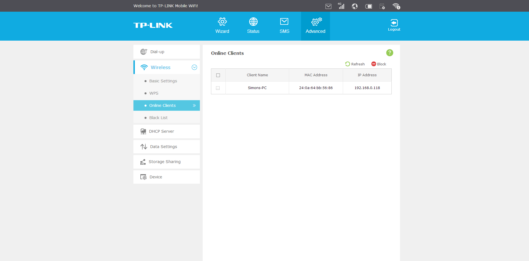The image size is (529, 261).
Task: Switch to the Status tab
Action: pos(253,26)
